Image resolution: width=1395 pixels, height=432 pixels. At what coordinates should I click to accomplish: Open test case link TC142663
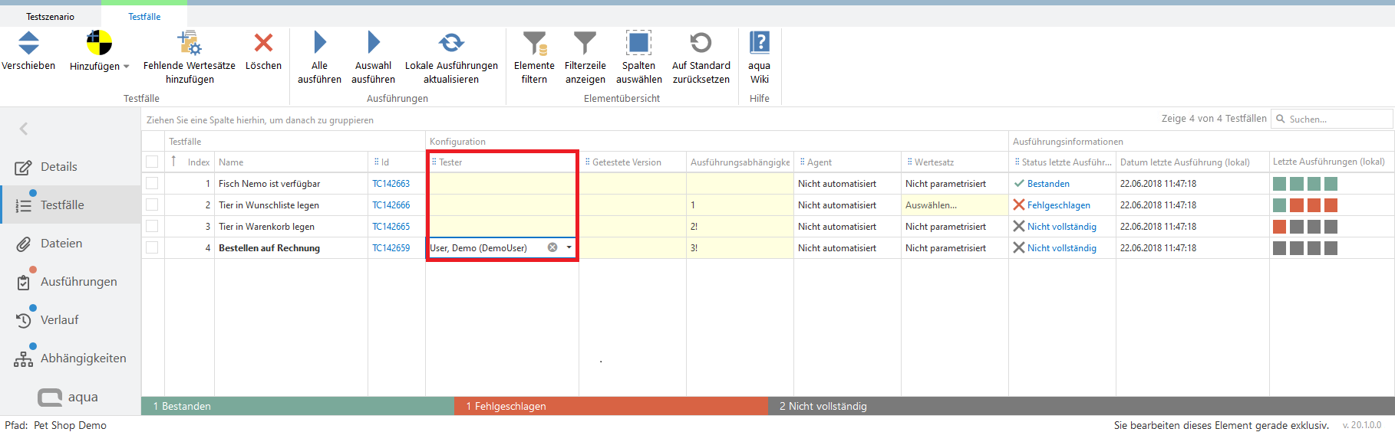(x=391, y=184)
